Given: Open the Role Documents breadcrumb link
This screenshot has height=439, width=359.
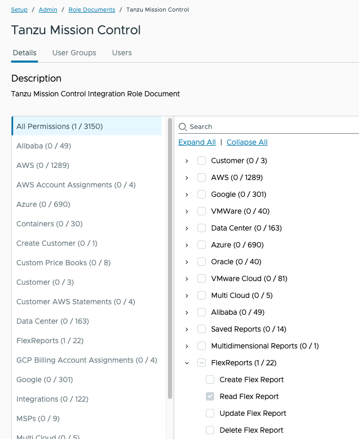Looking at the screenshot, I should point(92,9).
